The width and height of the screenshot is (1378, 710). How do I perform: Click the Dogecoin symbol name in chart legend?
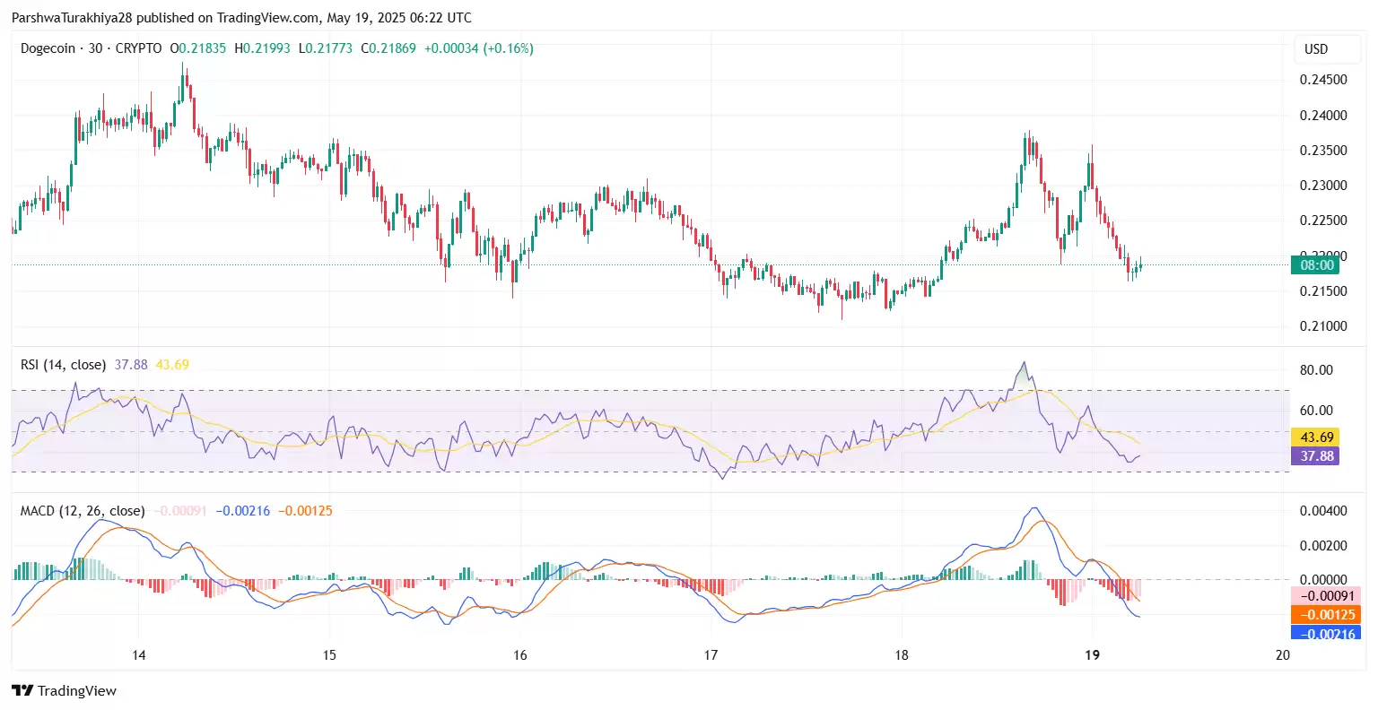click(x=48, y=48)
